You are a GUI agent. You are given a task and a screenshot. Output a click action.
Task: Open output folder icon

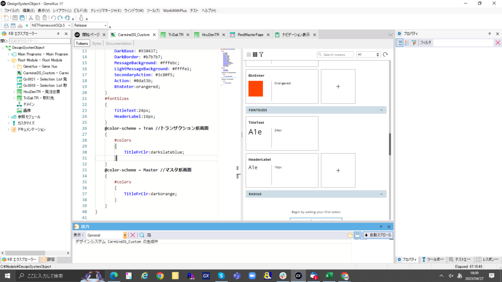point(350,235)
